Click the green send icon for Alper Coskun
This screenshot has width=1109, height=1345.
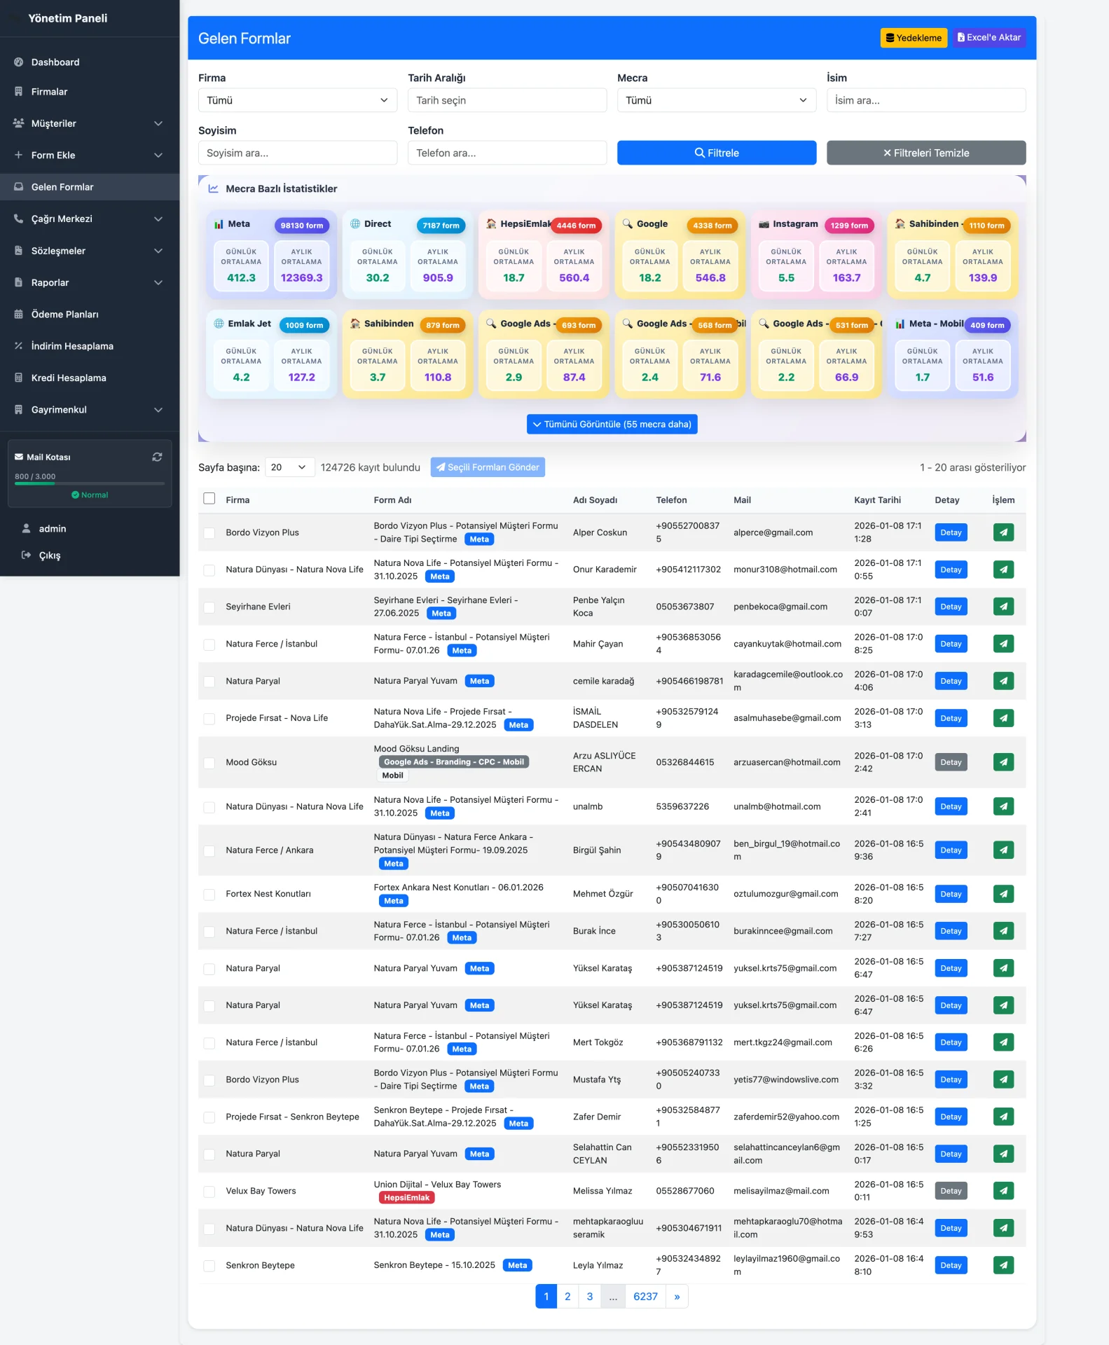coord(1003,532)
